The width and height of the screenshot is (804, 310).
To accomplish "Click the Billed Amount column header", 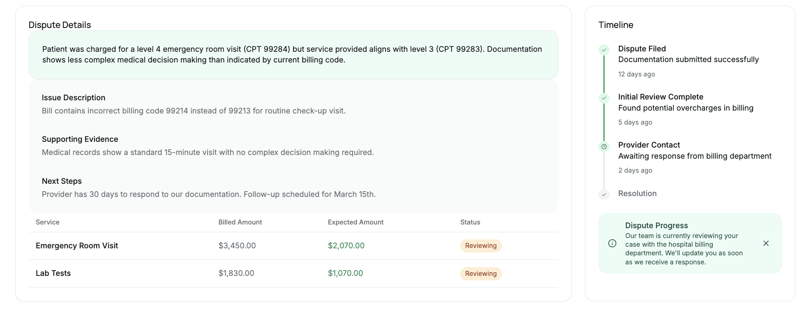I will pos(240,222).
